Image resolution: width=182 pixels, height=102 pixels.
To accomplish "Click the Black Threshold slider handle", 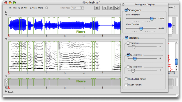I will click(152, 19).
